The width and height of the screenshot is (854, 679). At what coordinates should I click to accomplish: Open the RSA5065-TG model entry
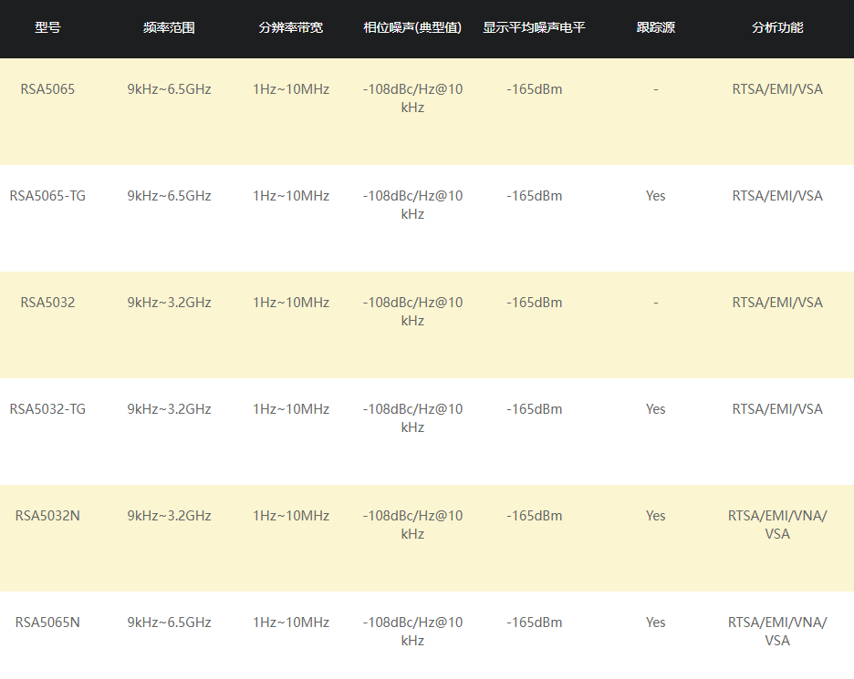pyautogui.click(x=47, y=196)
